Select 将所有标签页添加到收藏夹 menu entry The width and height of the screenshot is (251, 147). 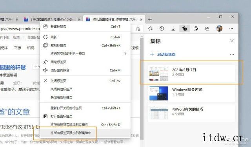click(x=85, y=125)
